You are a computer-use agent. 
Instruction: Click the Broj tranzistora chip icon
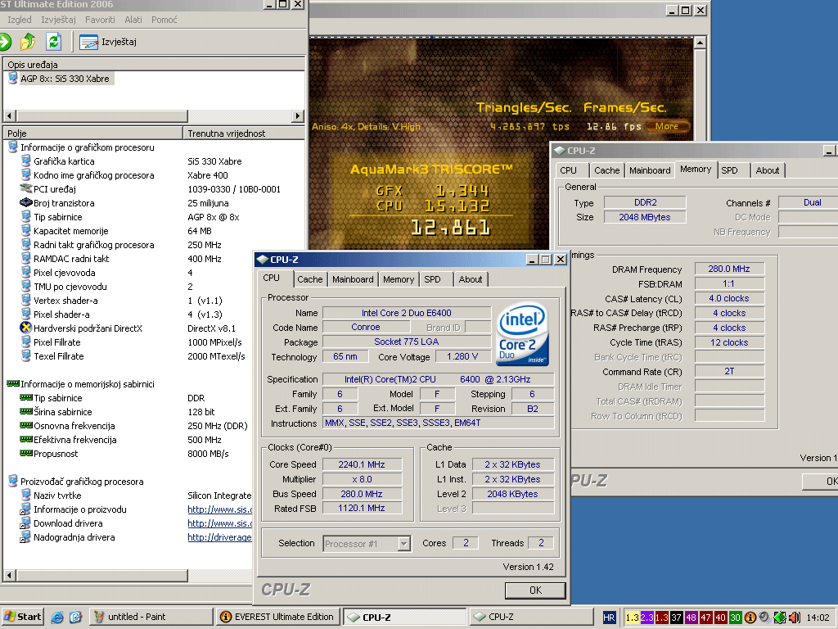pyautogui.click(x=25, y=203)
